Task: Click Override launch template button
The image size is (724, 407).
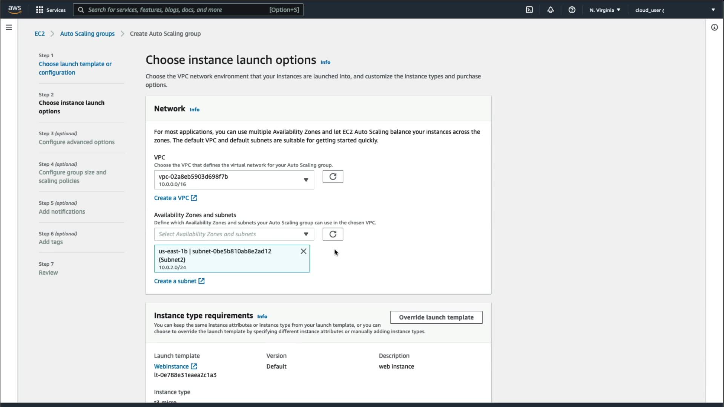Action: click(436, 317)
